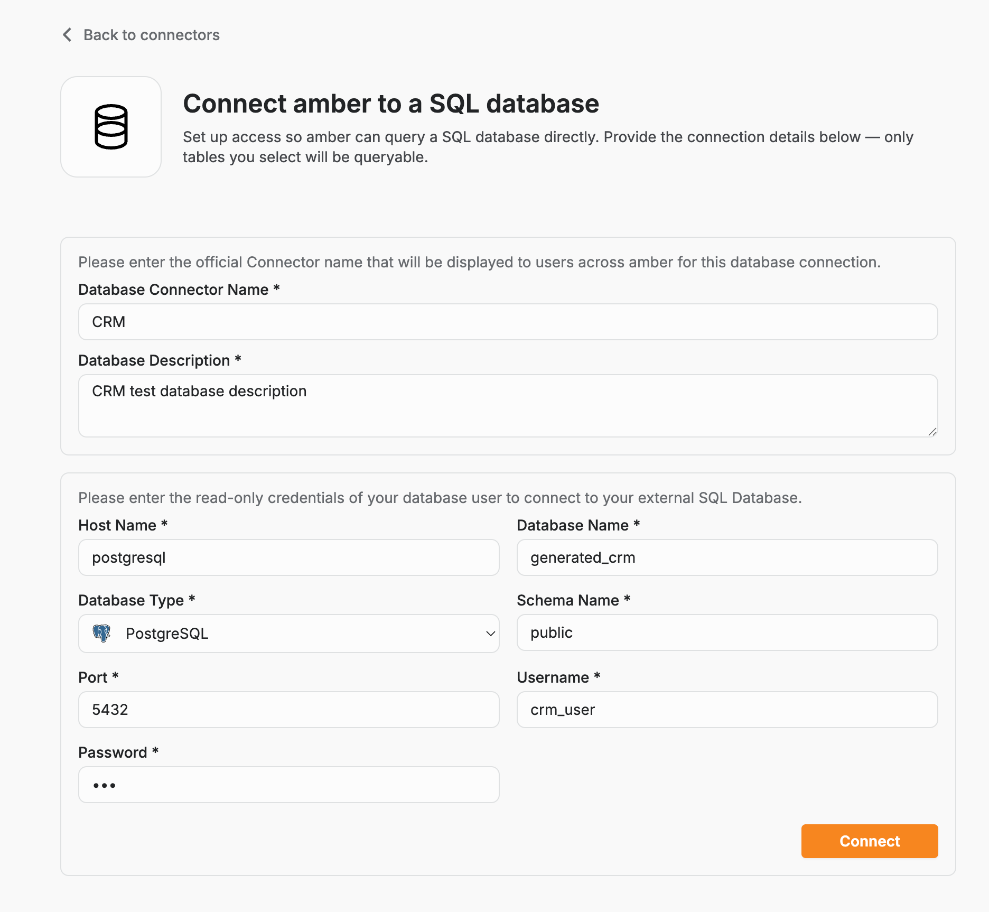Image resolution: width=989 pixels, height=912 pixels.
Task: Click into the Database Description textarea
Action: tap(508, 406)
